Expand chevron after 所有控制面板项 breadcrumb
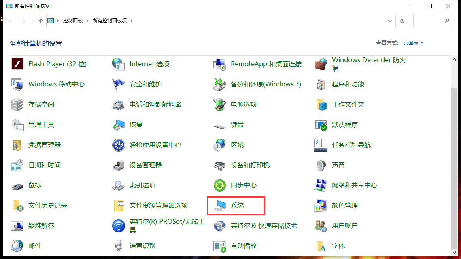The width and height of the screenshot is (461, 259). (132, 21)
